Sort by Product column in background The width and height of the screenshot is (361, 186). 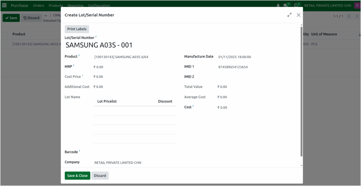[19, 34]
